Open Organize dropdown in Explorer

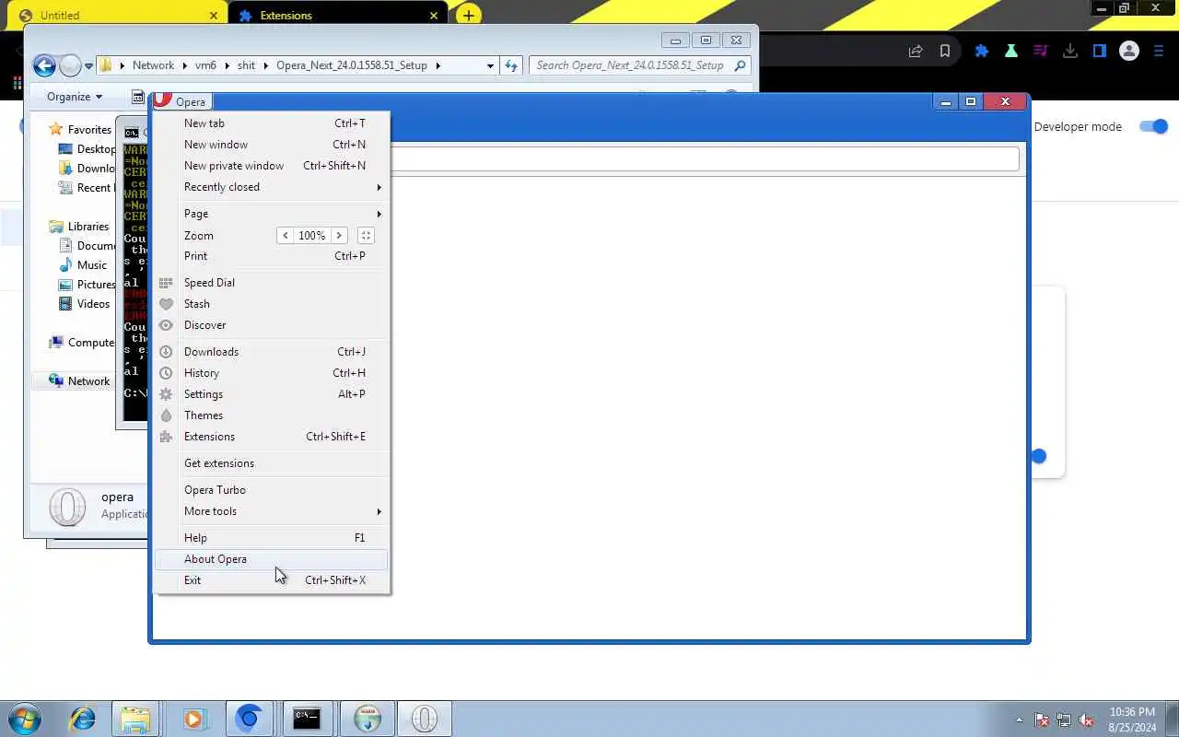[x=75, y=97]
